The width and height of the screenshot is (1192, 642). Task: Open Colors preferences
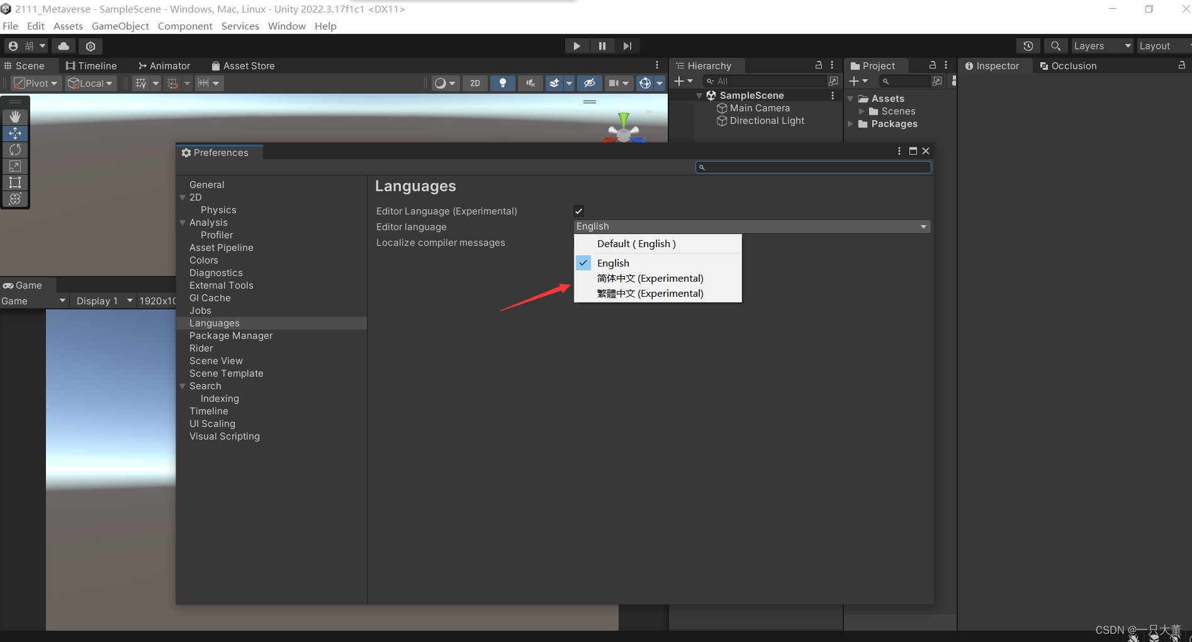click(204, 260)
